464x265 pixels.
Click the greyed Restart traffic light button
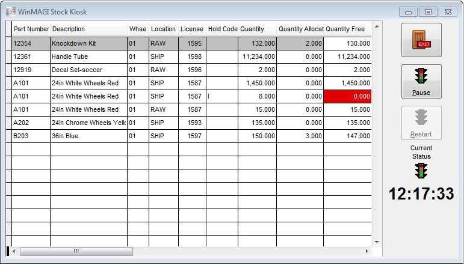421,123
